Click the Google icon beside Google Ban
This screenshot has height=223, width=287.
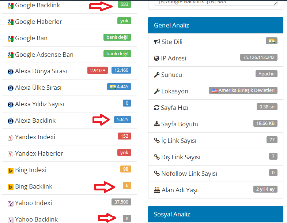[x=11, y=39]
